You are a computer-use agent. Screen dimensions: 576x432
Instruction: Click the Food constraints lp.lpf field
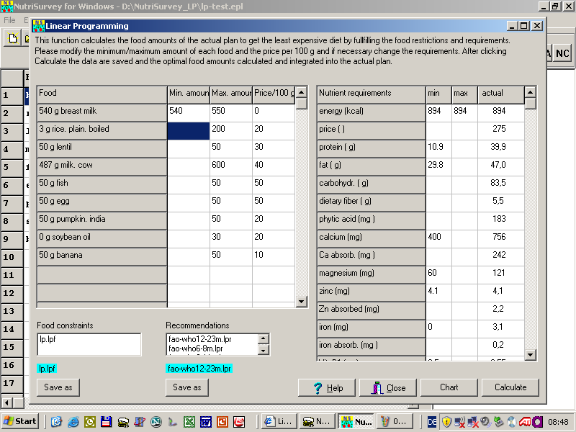point(89,343)
